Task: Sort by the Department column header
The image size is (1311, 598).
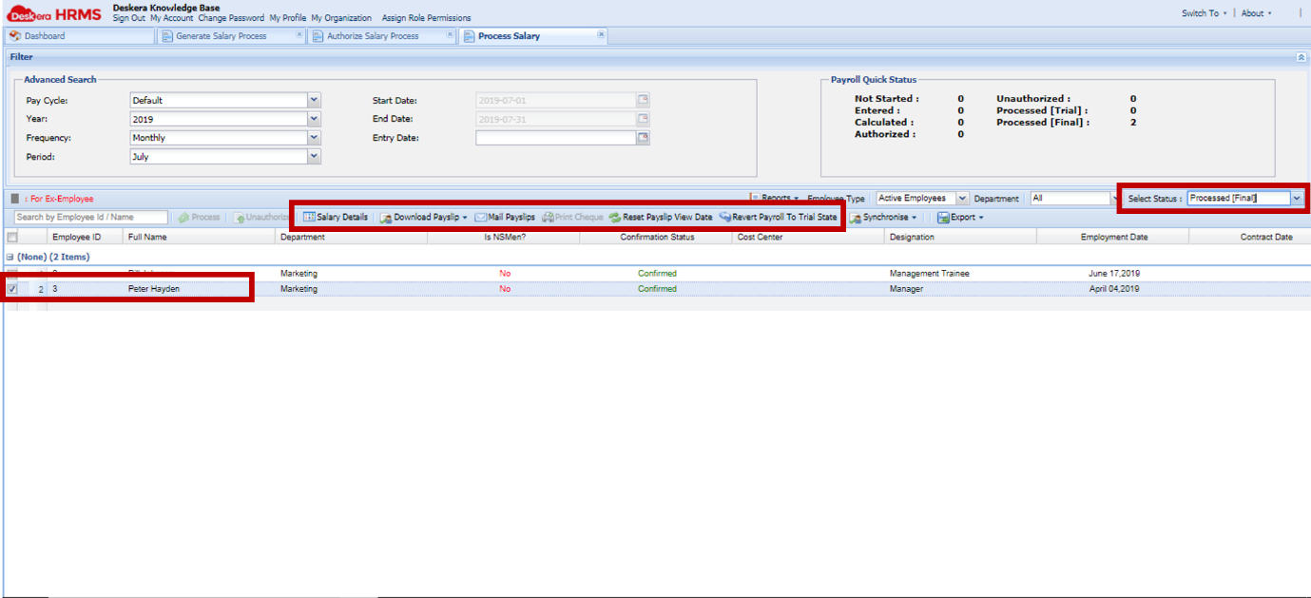Action: point(352,237)
